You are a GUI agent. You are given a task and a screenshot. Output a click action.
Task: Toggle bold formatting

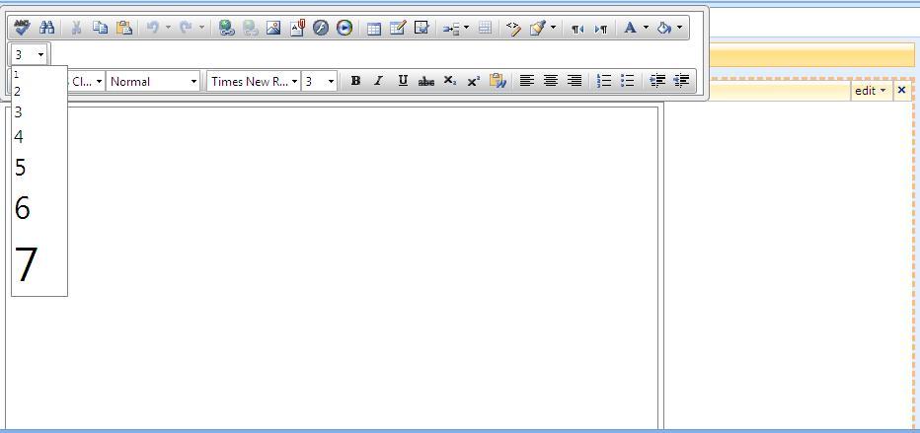355,81
